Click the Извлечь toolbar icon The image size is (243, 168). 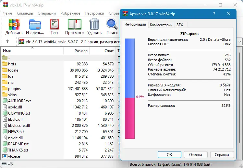[x=35, y=24]
